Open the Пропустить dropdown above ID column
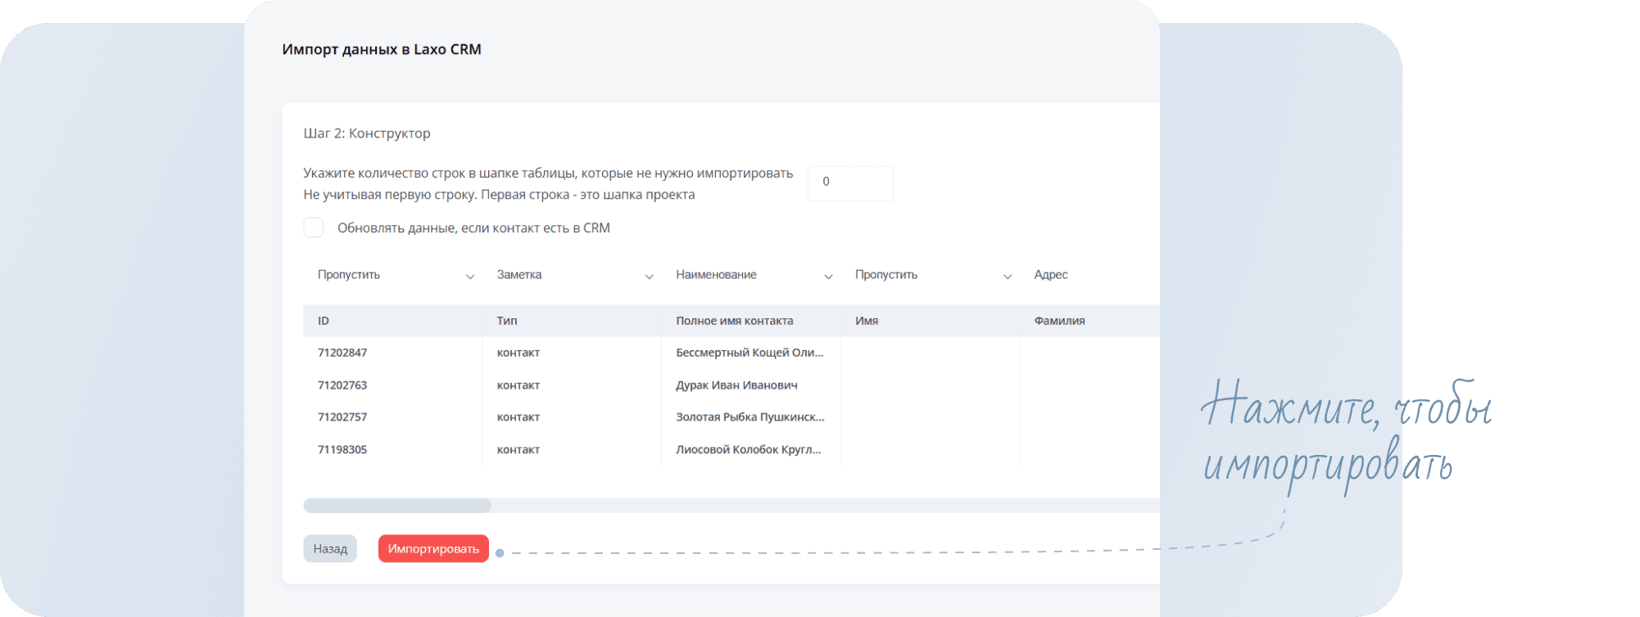The width and height of the screenshot is (1640, 617). (x=393, y=276)
